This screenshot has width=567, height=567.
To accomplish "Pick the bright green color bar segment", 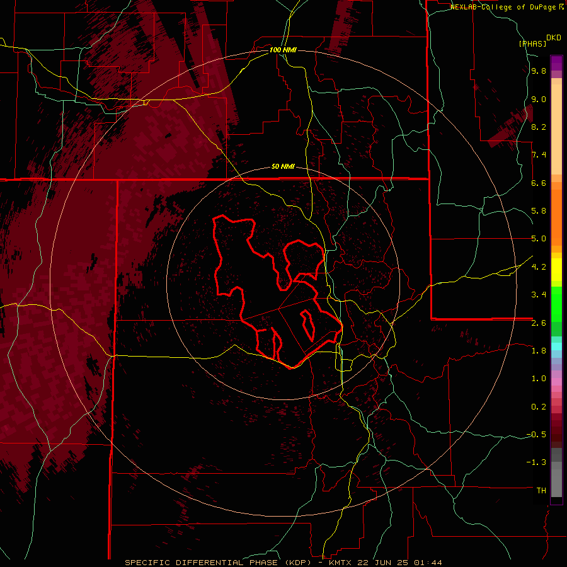I will (x=556, y=304).
